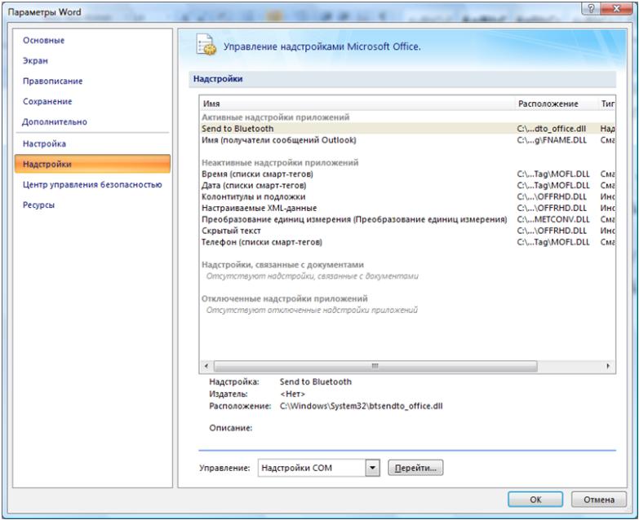Viewport: 639px width, 520px height.
Task: Select Телефон (списки смарт-тегов) add-in
Action: 407,242
